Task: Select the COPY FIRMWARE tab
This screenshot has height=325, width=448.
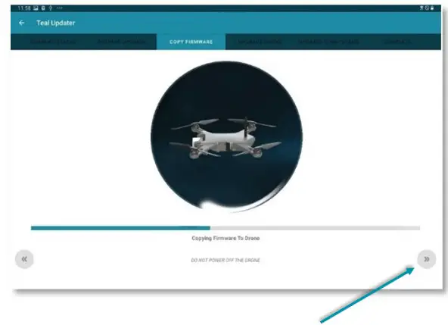Action: [x=191, y=42]
